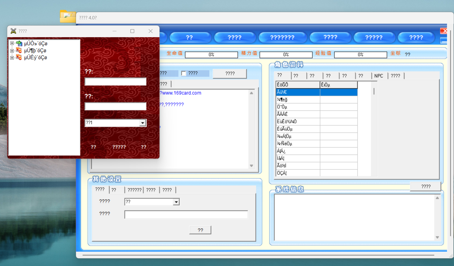Select the highlighted ÃûÆÆ row in the table
Screen dimensions: 454x266
click(x=317, y=92)
